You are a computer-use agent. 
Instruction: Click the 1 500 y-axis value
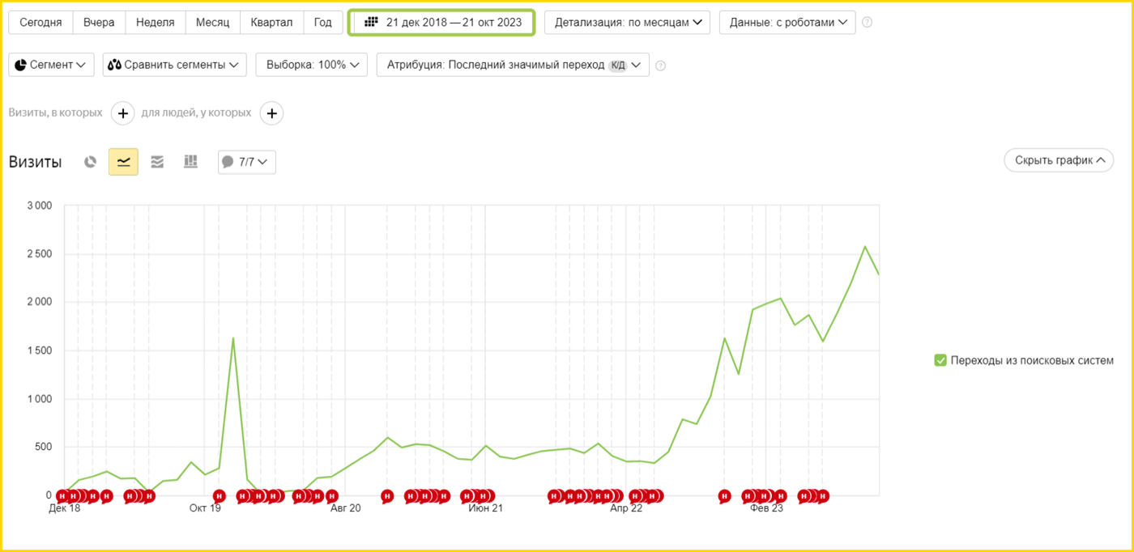38,350
